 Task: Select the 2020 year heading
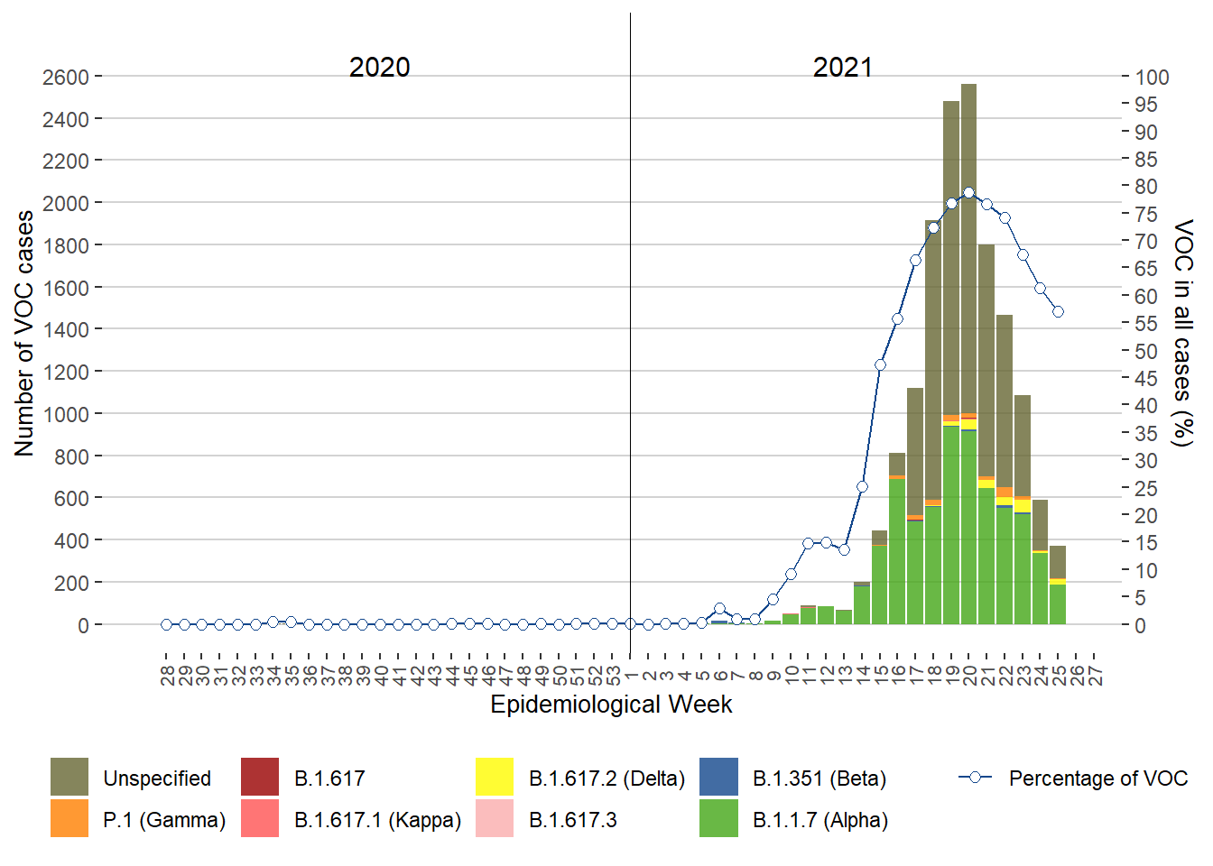[379, 68]
